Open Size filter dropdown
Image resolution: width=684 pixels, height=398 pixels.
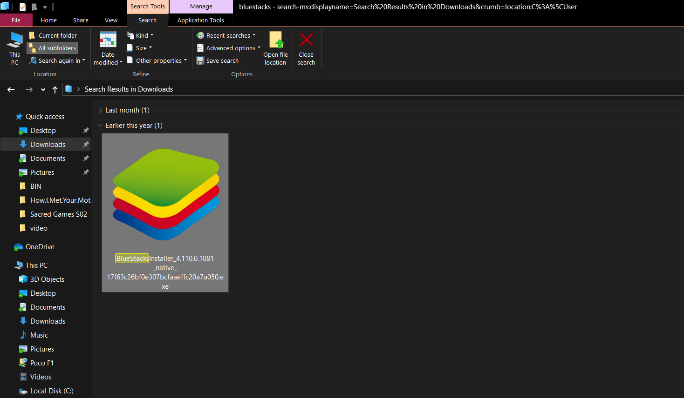click(x=139, y=48)
